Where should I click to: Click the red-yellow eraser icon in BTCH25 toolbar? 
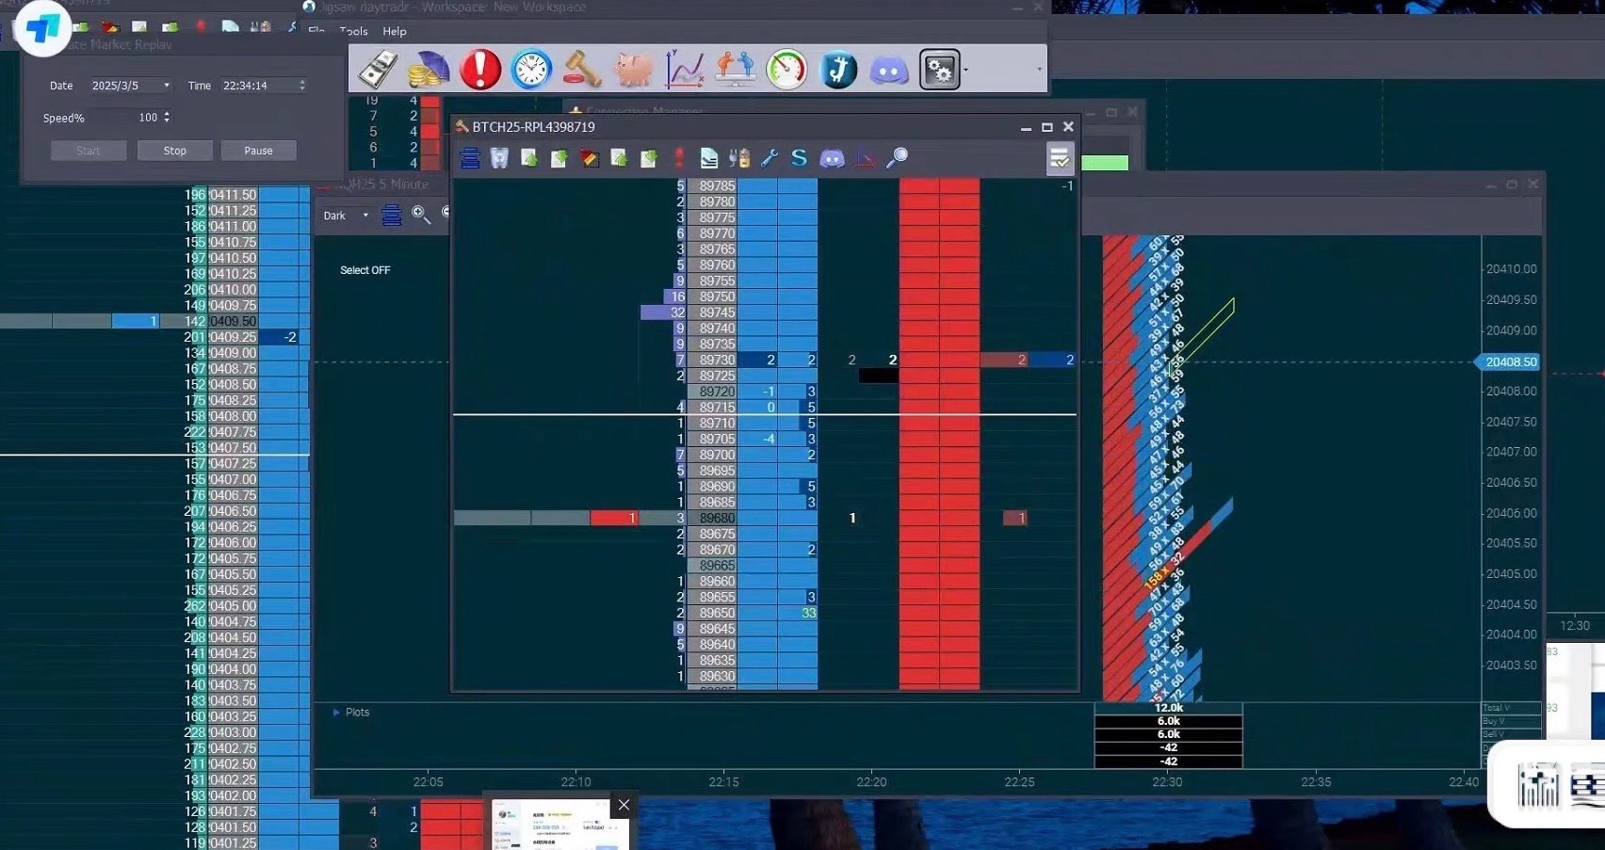pos(590,158)
